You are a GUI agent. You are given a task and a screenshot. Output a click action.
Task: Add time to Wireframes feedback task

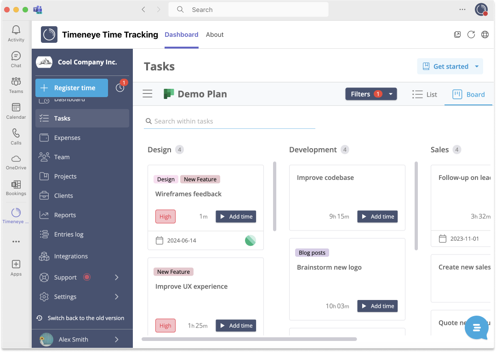click(x=236, y=216)
